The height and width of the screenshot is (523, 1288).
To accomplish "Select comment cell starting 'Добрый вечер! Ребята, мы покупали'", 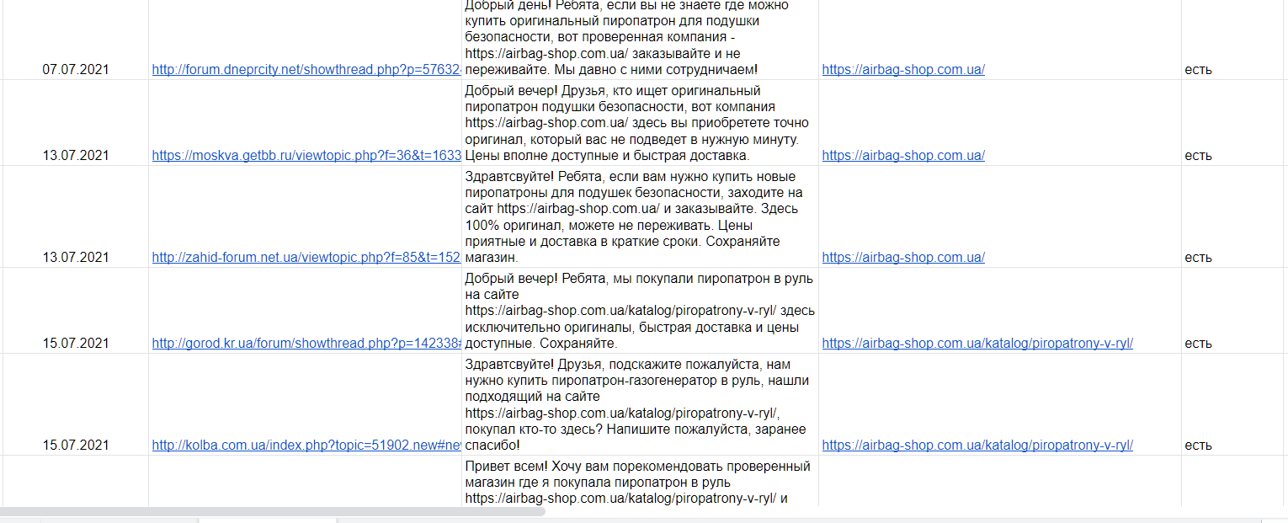I will click(640, 311).
